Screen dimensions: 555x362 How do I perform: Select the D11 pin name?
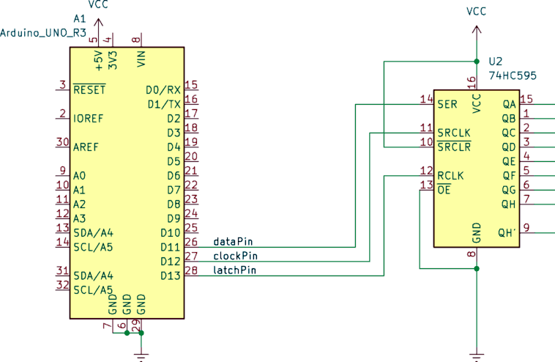coord(171,247)
